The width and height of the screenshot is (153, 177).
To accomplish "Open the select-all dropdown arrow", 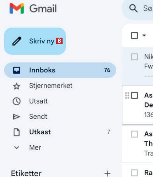I will 144,35.
